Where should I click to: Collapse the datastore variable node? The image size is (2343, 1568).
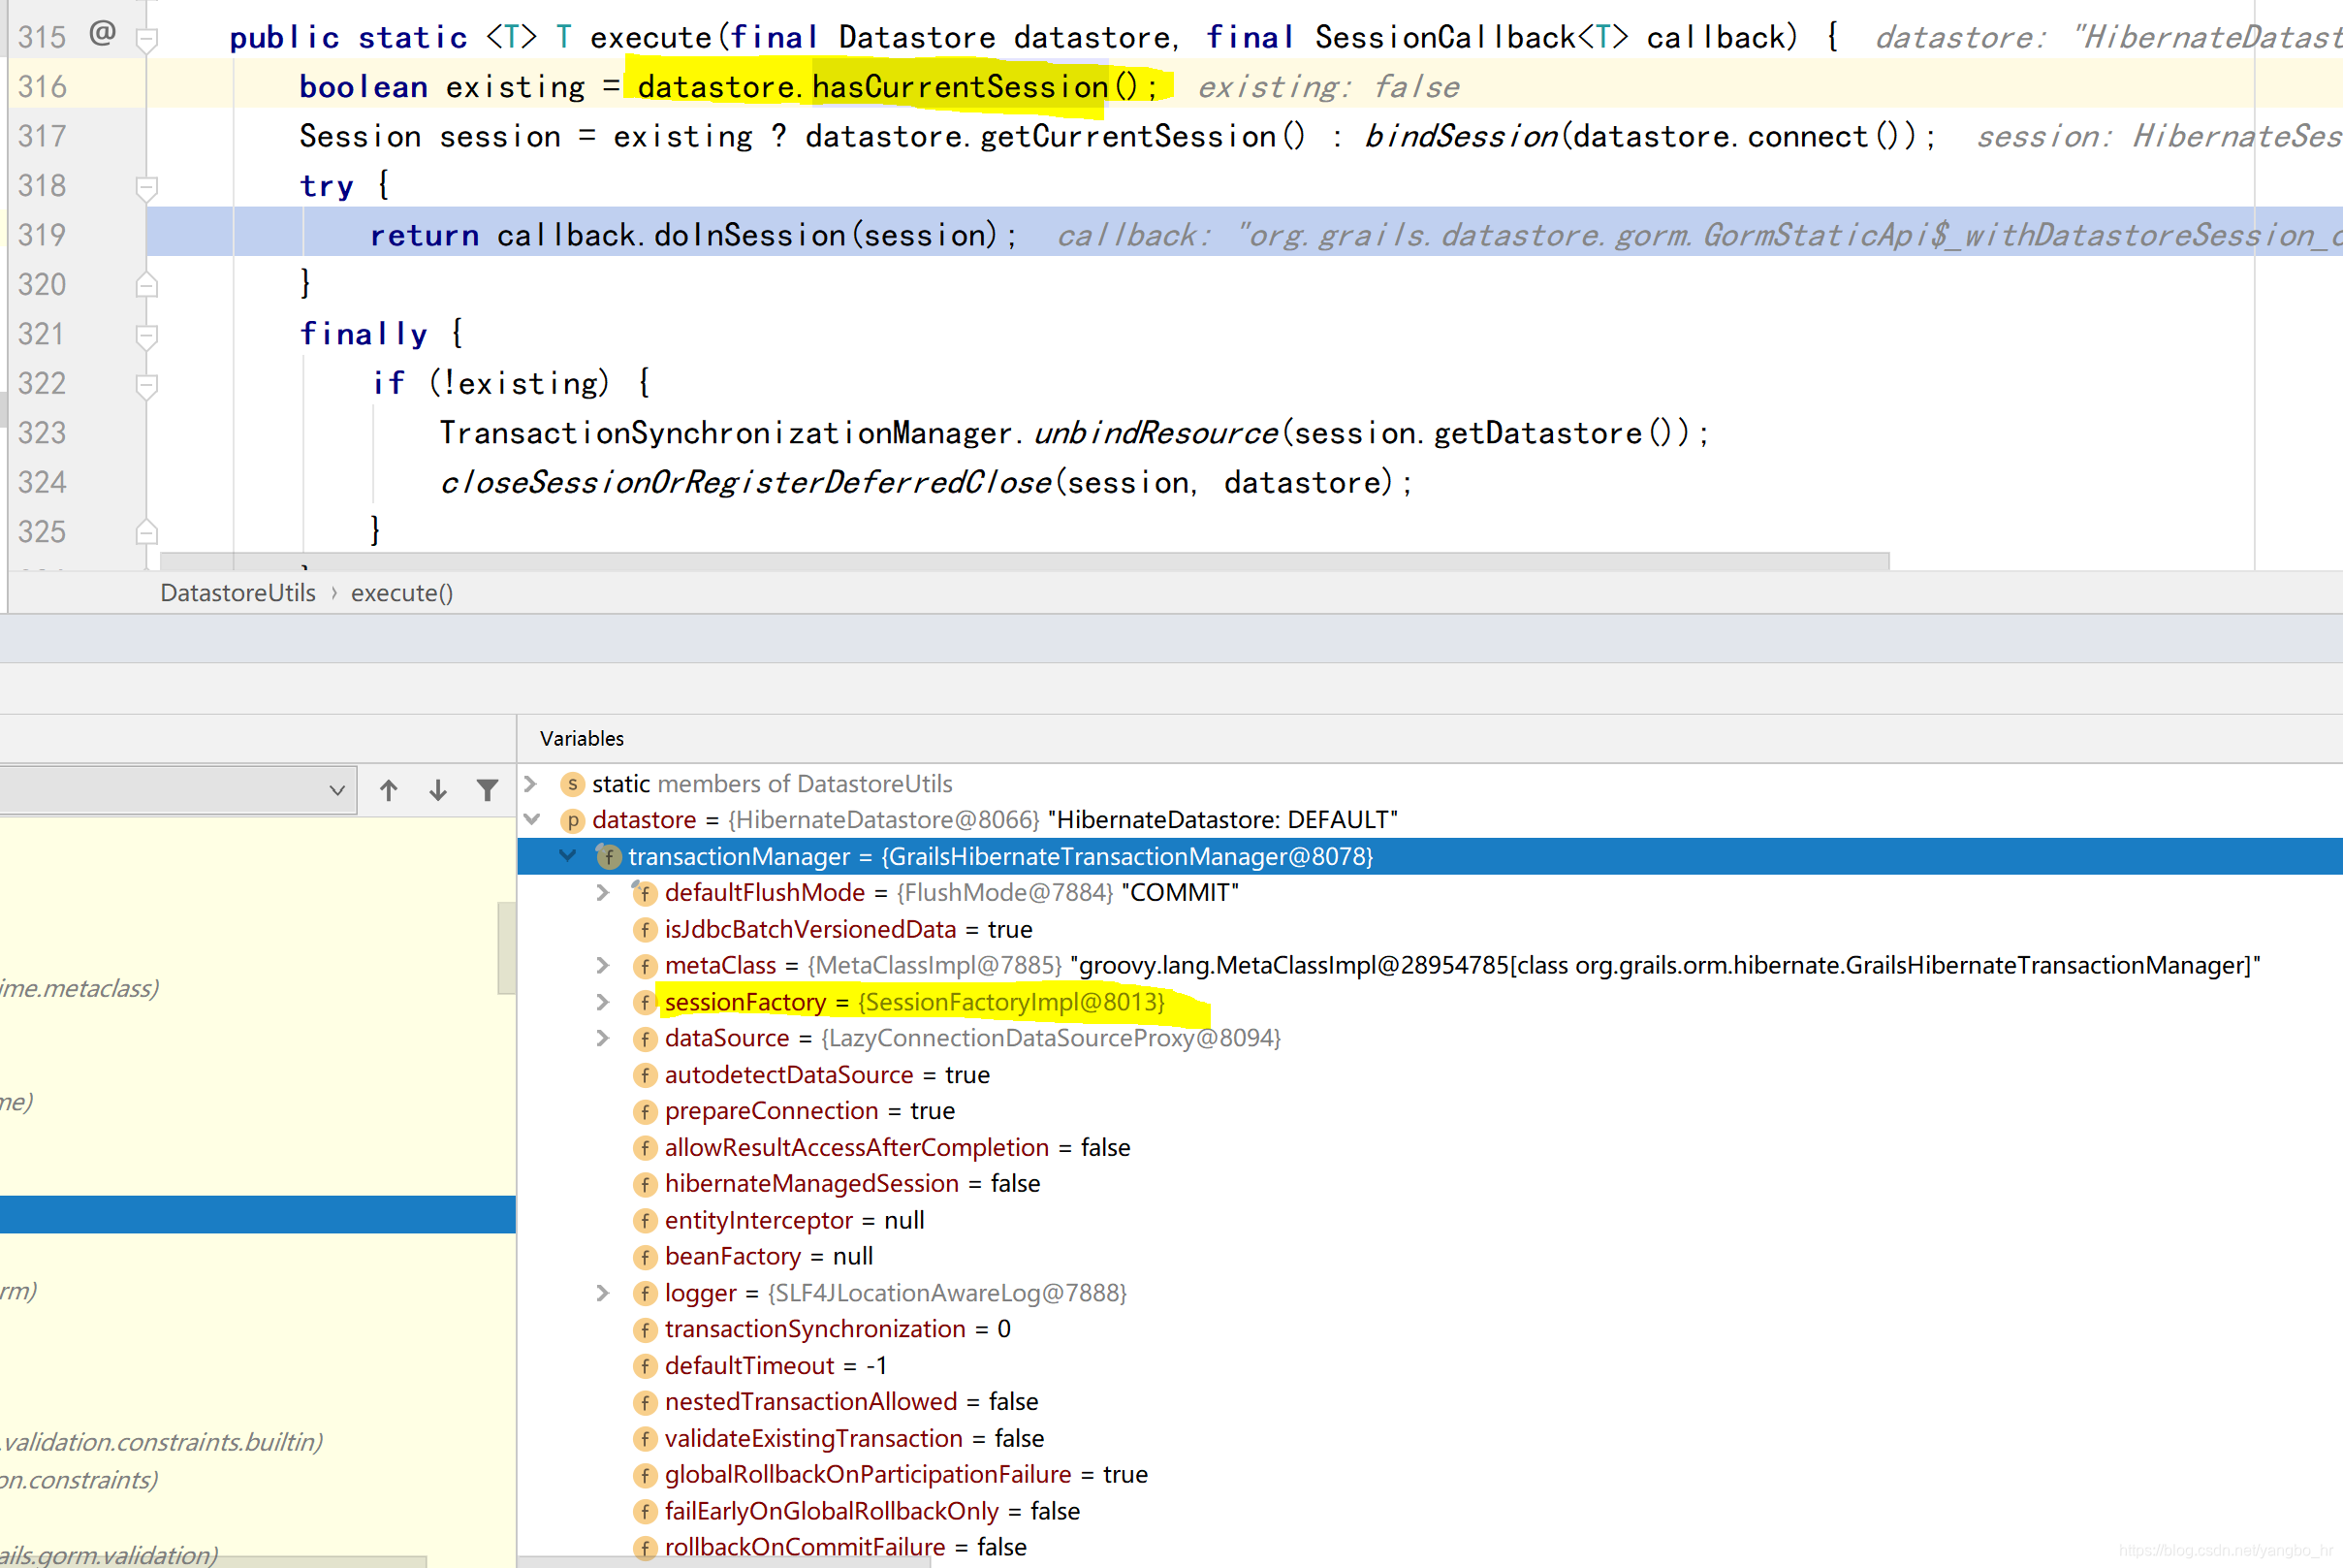pyautogui.click(x=532, y=820)
